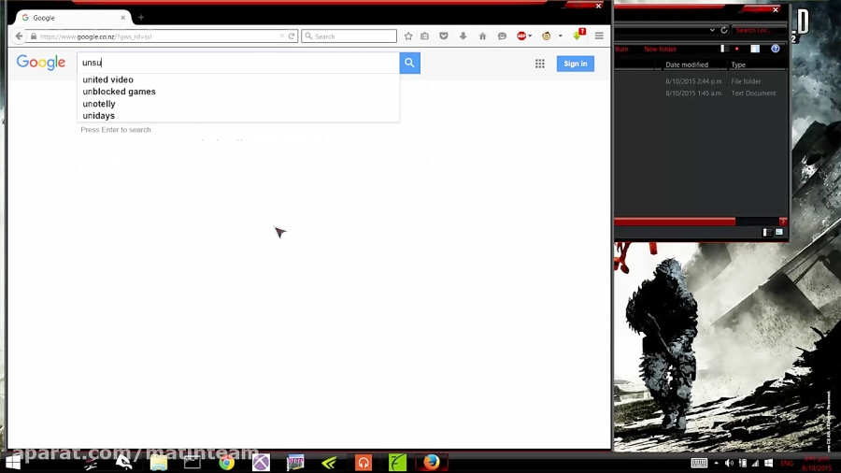Open the URL bar history dropdown arrow
The image size is (841, 473).
(x=282, y=36)
